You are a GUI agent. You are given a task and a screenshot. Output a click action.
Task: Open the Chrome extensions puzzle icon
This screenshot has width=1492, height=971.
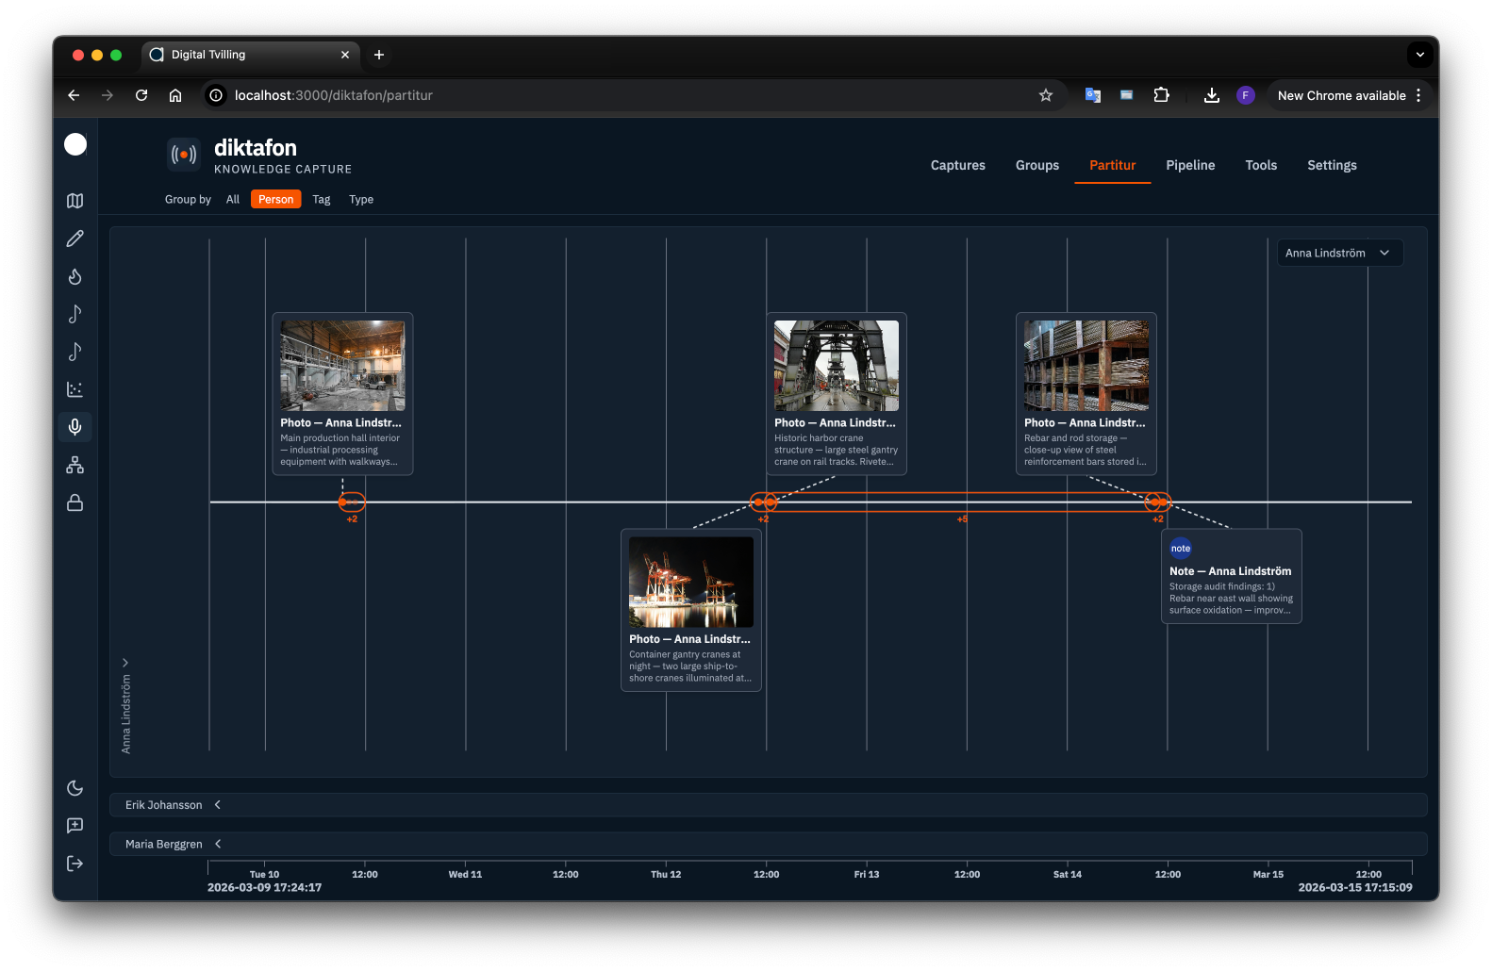tap(1162, 95)
